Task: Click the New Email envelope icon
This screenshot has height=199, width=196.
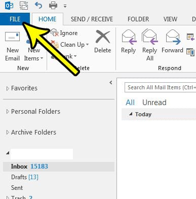Action: click(x=12, y=37)
